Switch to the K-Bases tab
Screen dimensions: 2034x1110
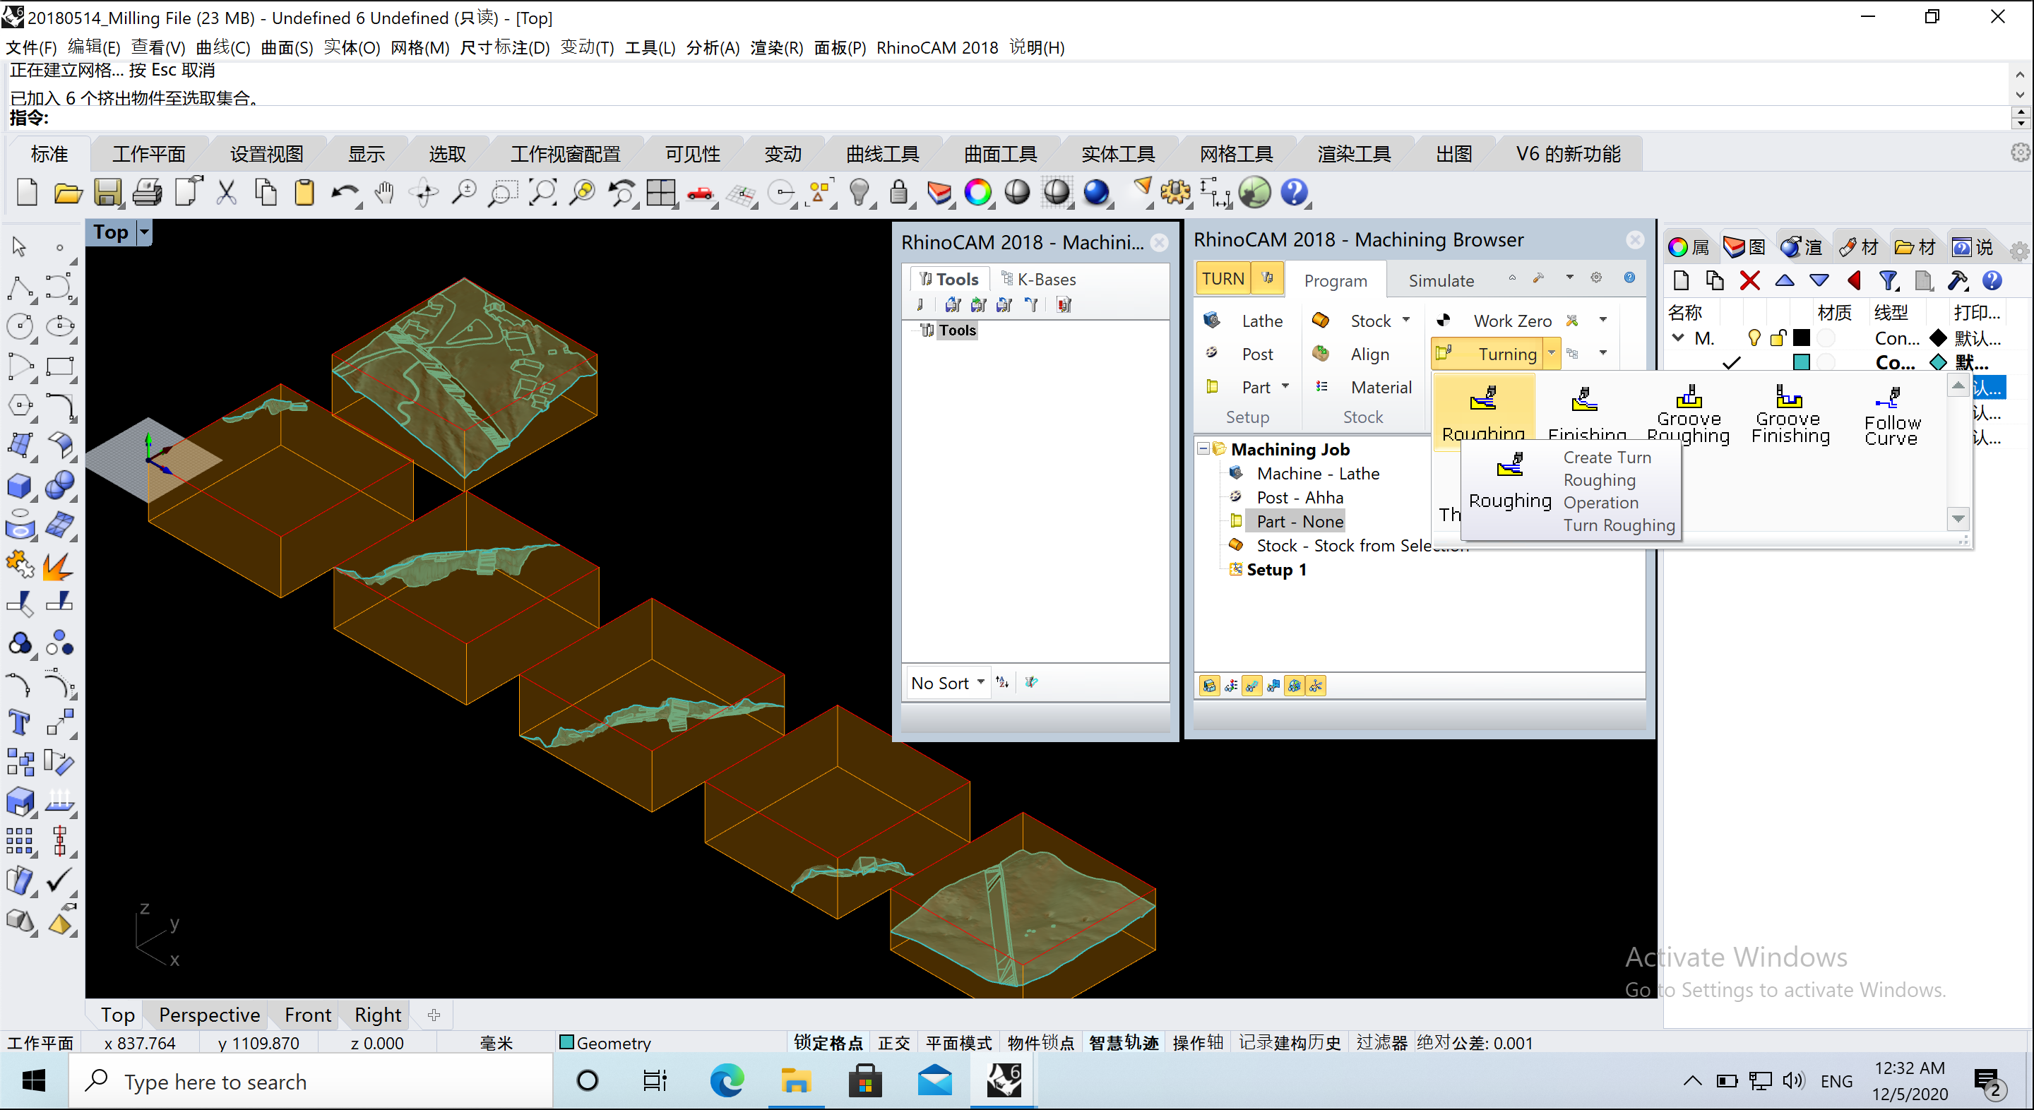pos(1037,279)
